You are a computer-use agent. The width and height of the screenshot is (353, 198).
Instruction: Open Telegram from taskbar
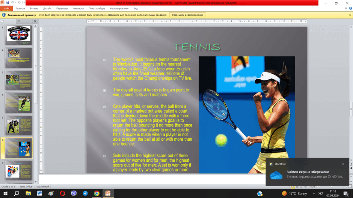(x=85, y=193)
